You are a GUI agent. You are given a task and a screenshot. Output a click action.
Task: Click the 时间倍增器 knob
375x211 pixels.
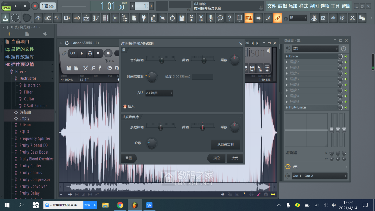[152, 77]
